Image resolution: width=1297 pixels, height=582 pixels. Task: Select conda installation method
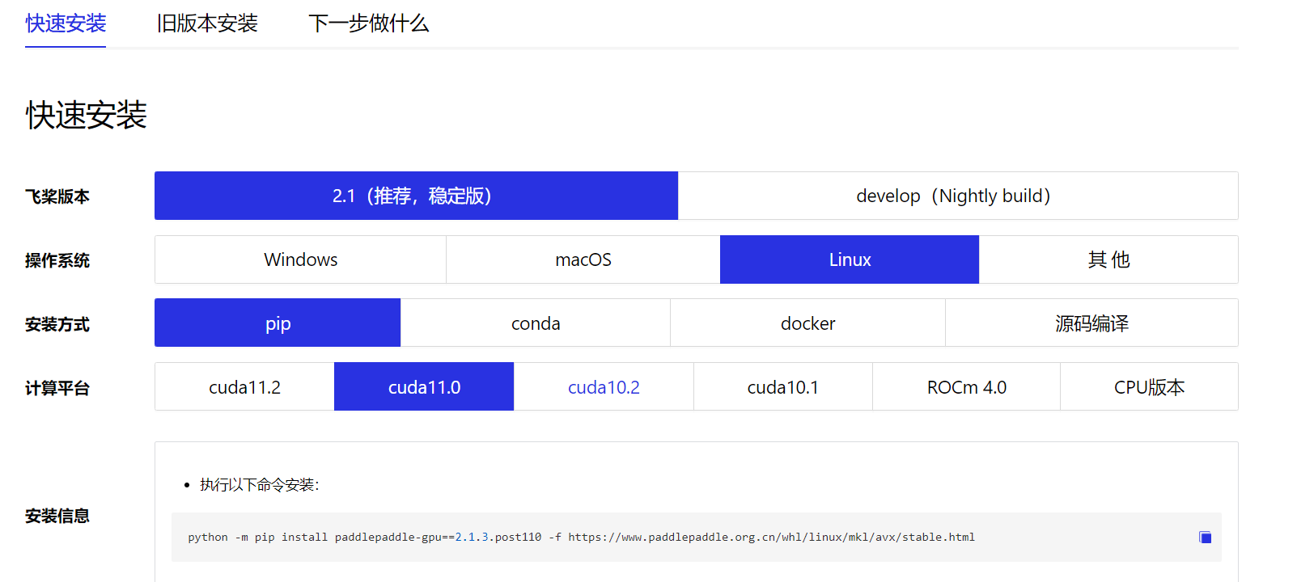(x=536, y=323)
